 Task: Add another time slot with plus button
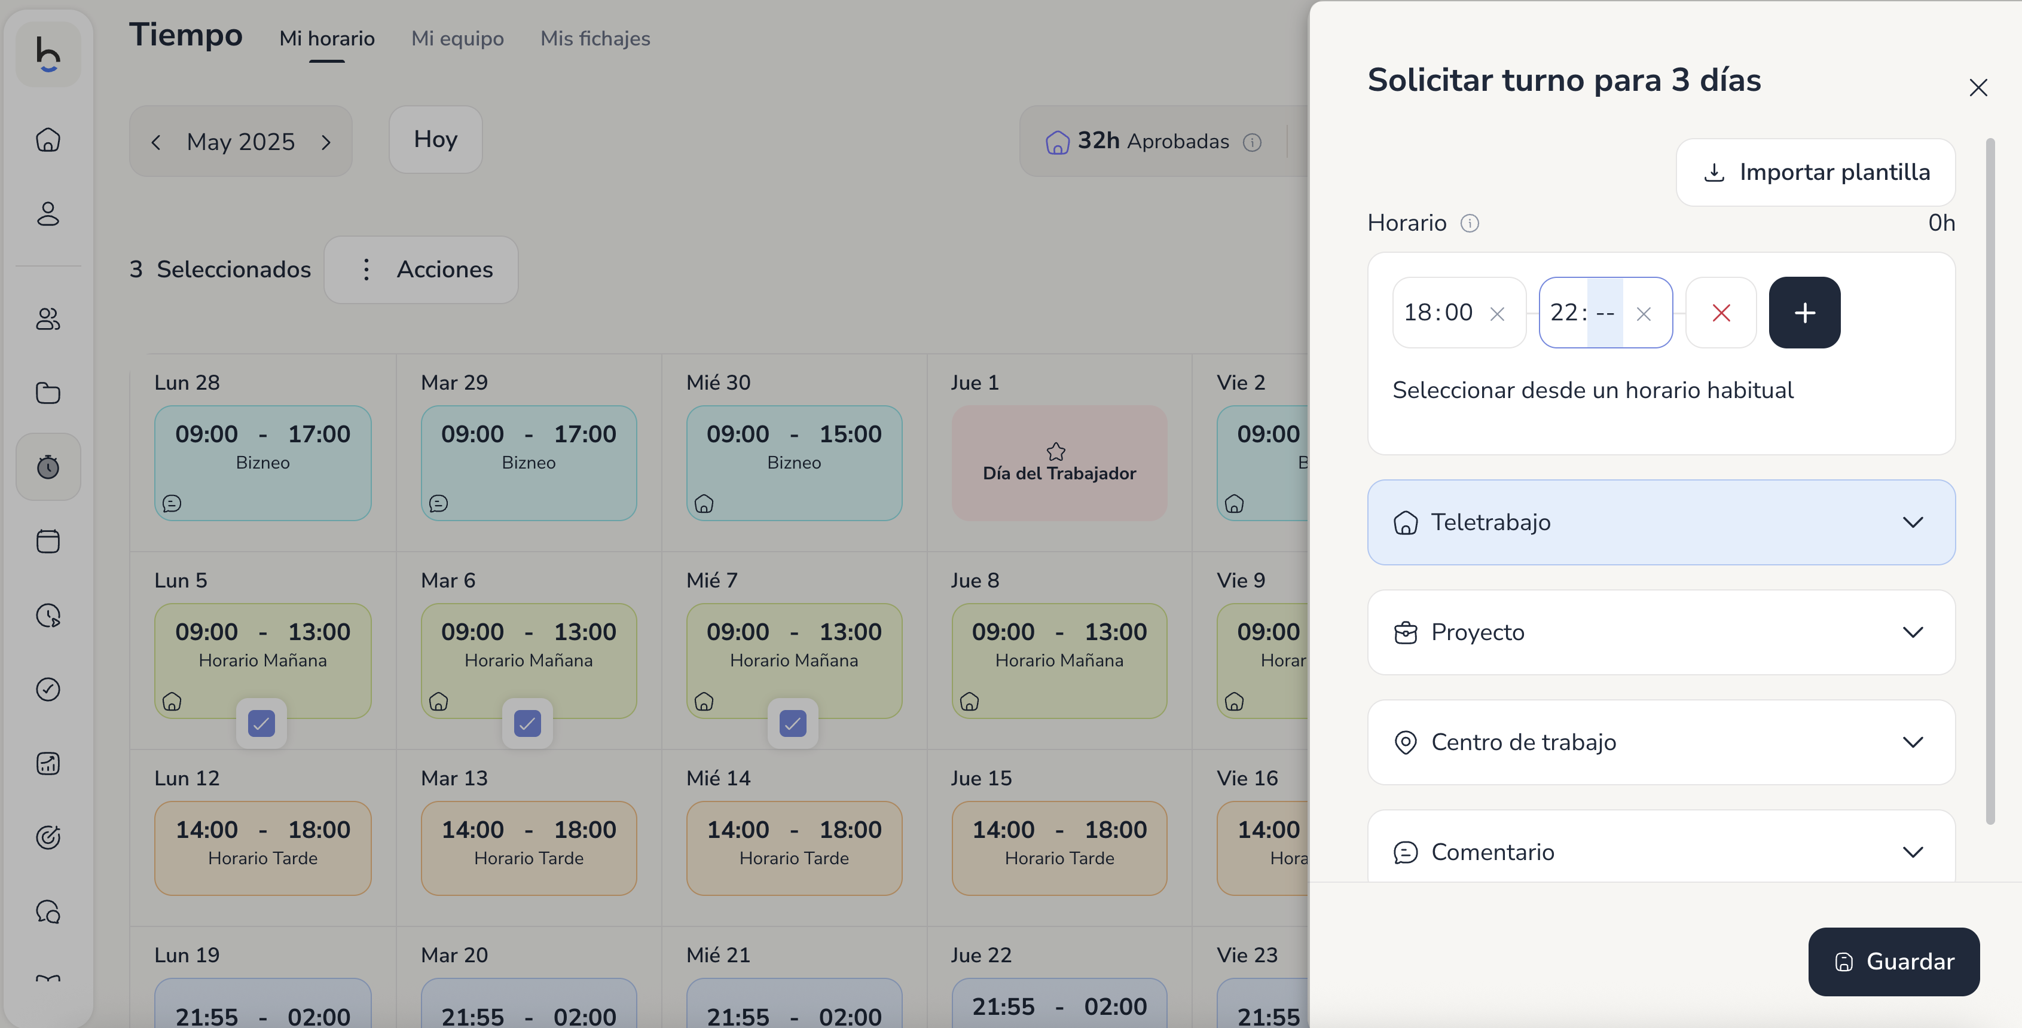(1804, 313)
